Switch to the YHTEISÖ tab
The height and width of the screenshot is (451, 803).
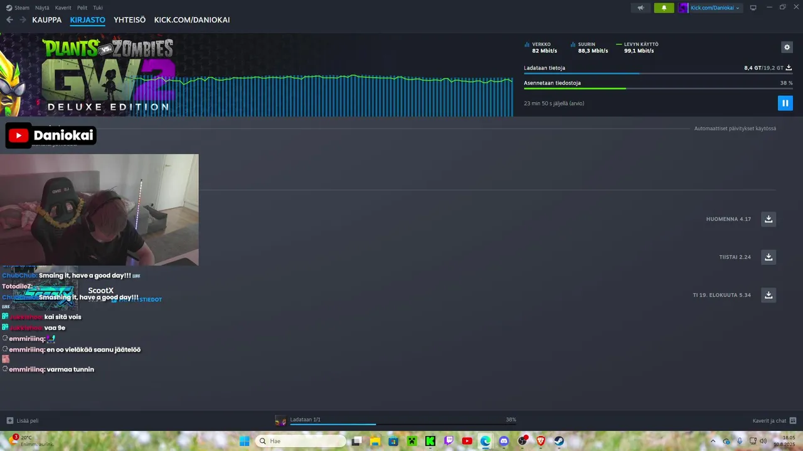[x=129, y=20]
